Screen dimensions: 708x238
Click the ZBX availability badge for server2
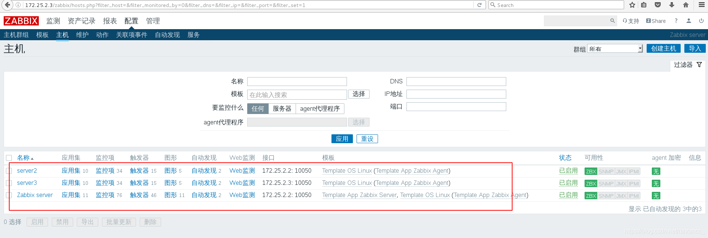(591, 171)
